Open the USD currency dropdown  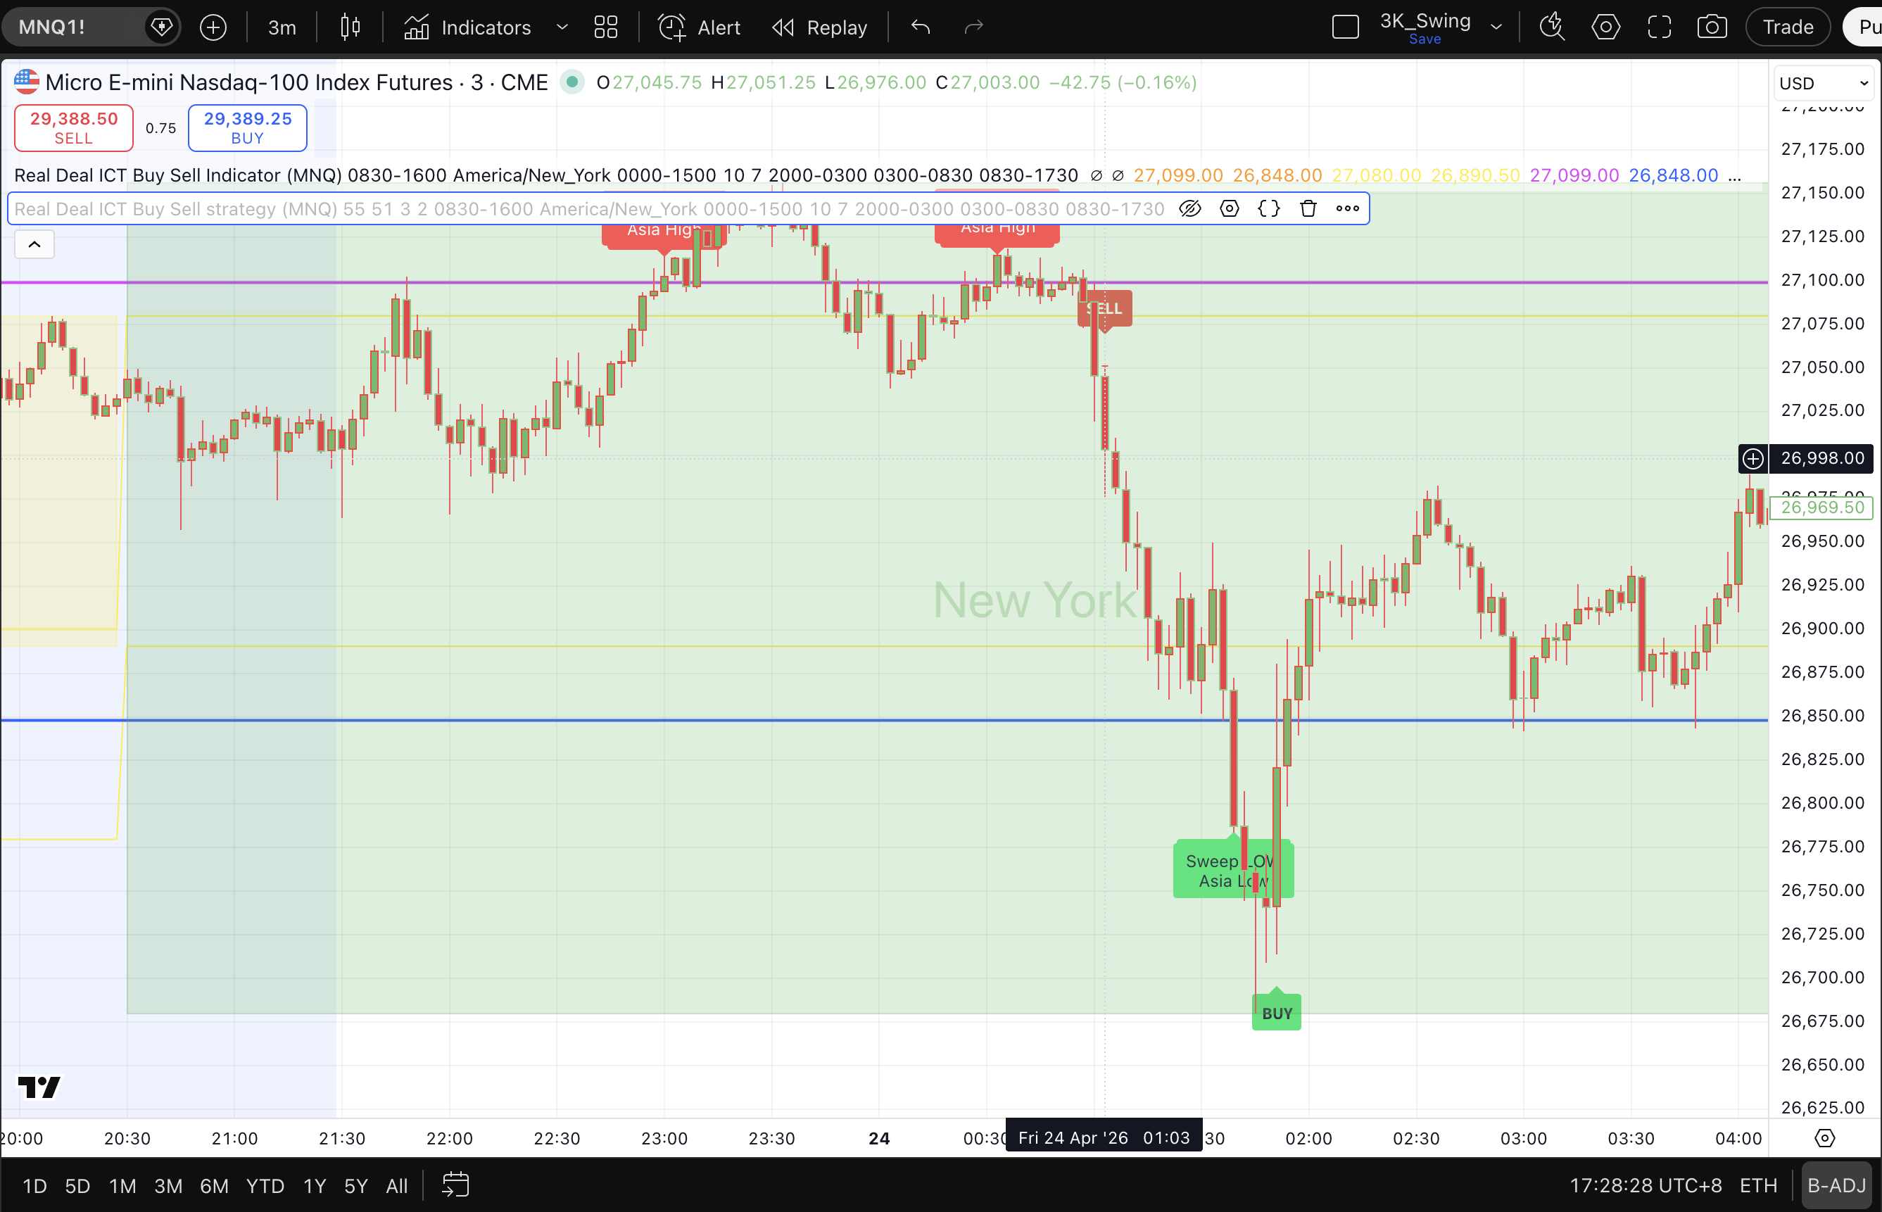[1823, 84]
